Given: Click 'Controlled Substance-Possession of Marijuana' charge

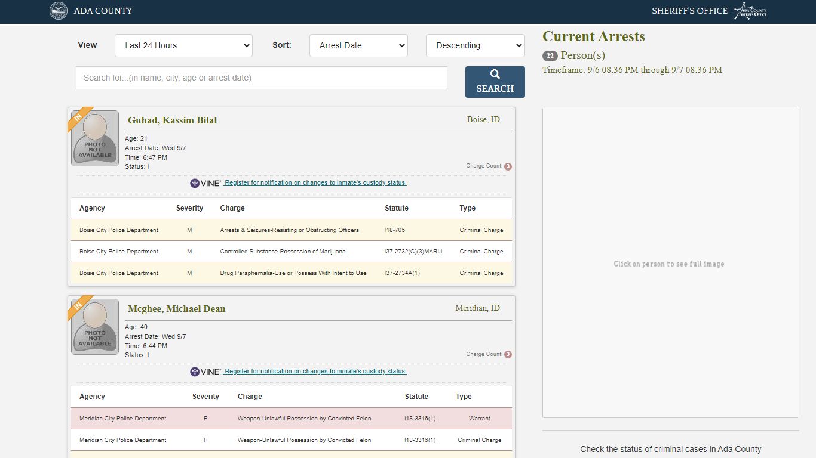Looking at the screenshot, I should point(283,252).
